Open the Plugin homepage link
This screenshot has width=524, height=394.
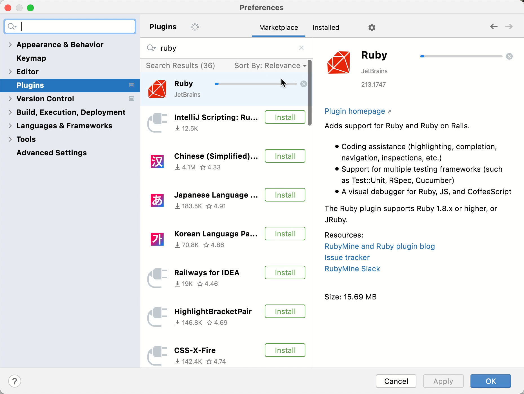coord(358,111)
